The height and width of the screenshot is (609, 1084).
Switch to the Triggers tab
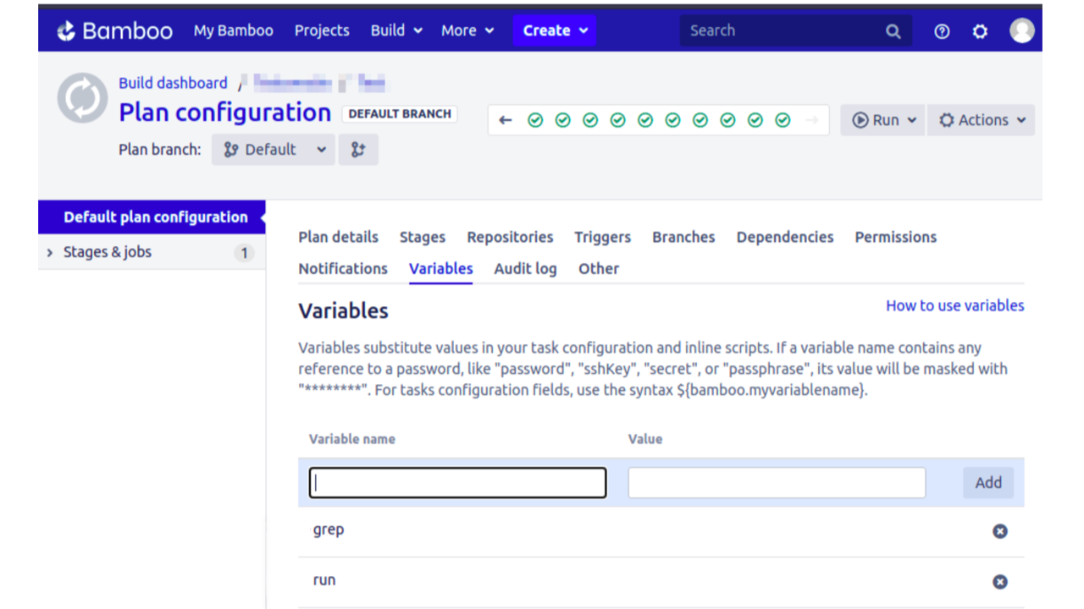[602, 237]
